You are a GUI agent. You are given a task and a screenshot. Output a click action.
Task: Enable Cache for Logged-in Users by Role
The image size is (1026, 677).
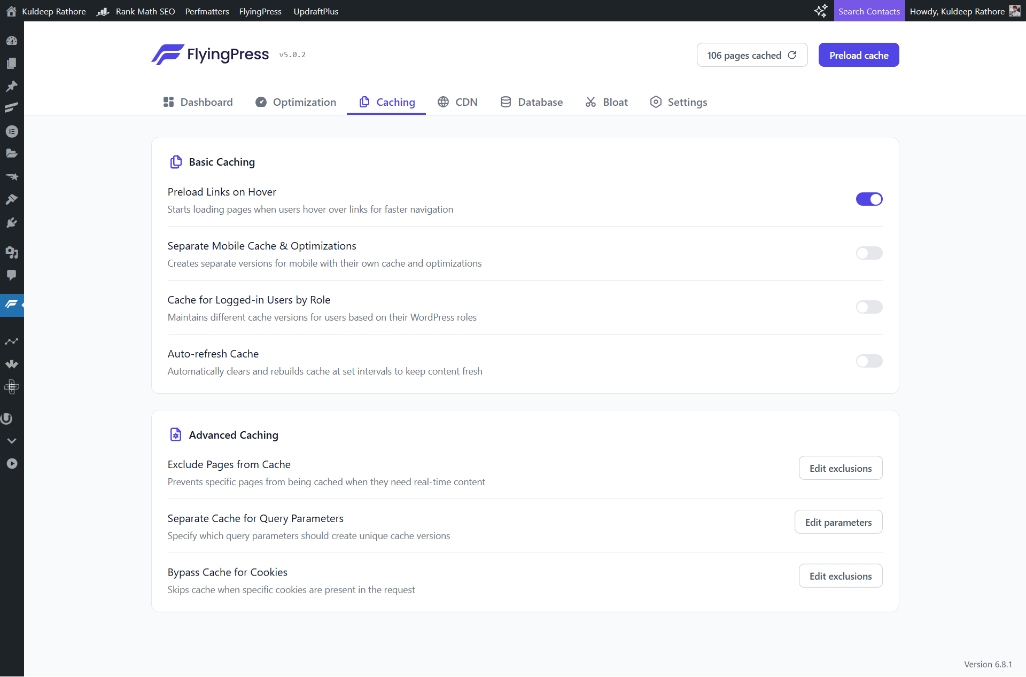coord(869,307)
